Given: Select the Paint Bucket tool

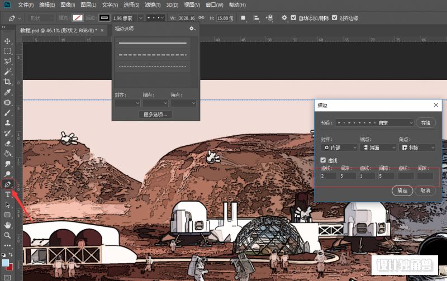Looking at the screenshot, I should coord(7,154).
